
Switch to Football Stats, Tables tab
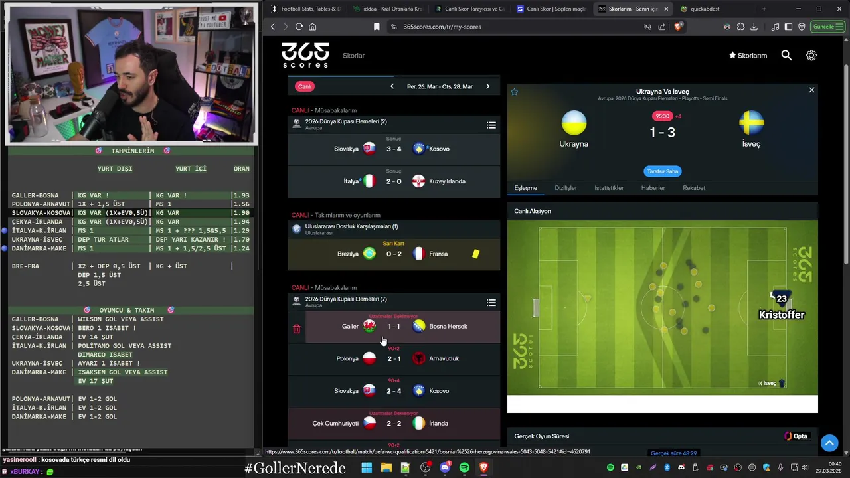click(x=305, y=9)
